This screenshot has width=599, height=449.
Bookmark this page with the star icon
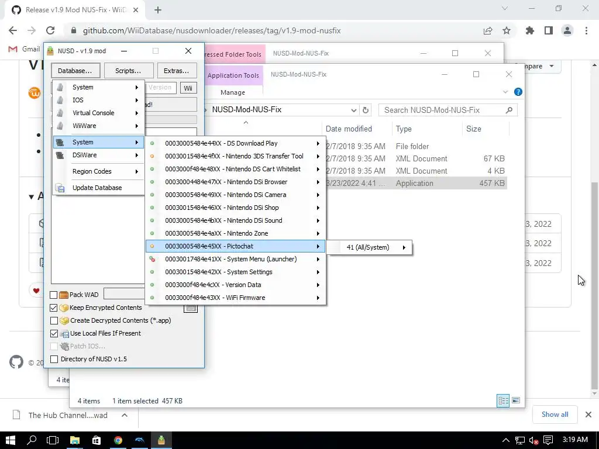tap(507, 30)
